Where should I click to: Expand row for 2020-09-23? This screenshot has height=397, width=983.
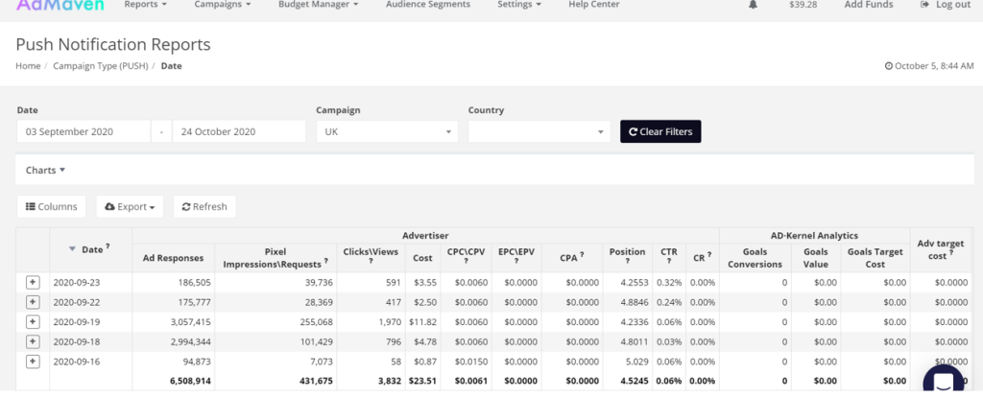[x=33, y=283]
